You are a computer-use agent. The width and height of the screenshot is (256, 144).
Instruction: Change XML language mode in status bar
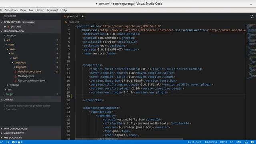coord(239,142)
